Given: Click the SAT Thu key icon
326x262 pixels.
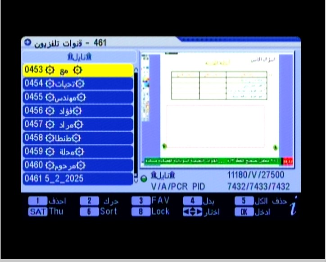Looking at the screenshot, I should pyautogui.click(x=38, y=211).
